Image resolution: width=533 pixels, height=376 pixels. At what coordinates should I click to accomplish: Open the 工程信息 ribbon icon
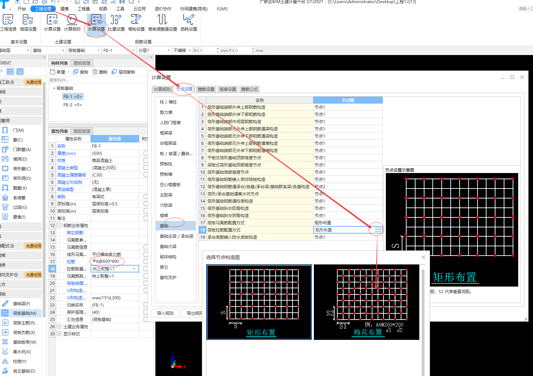click(x=8, y=23)
